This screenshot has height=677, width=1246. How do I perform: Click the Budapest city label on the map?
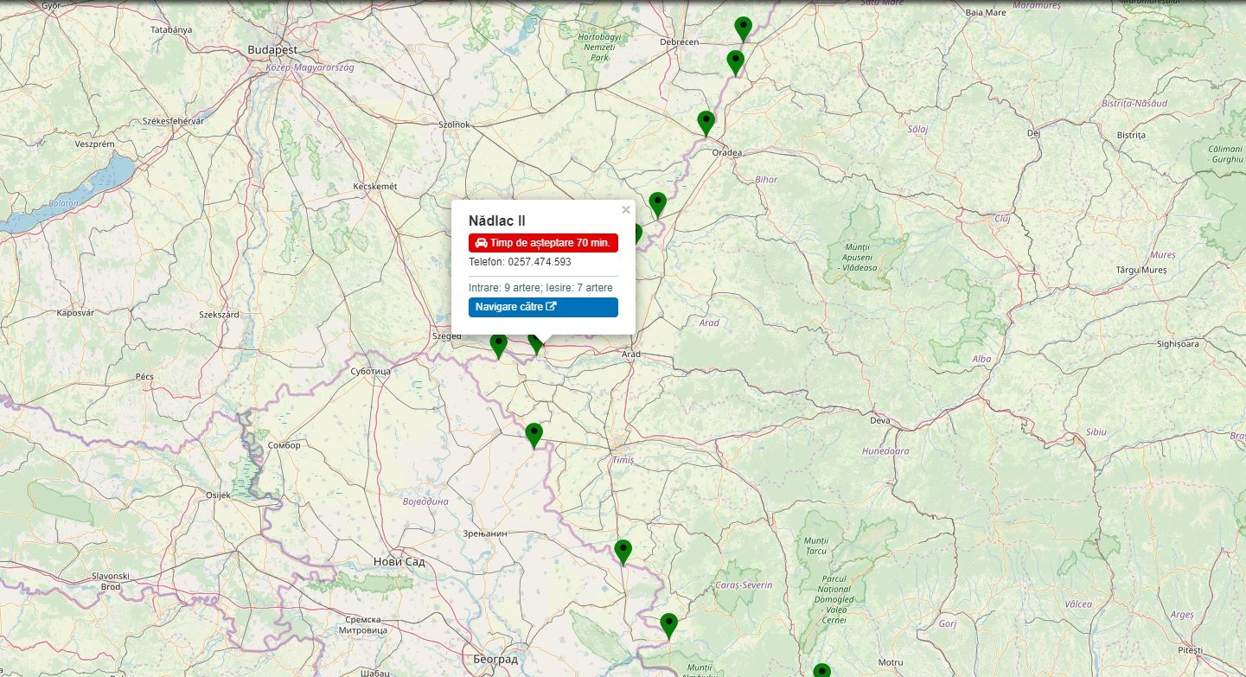(x=272, y=50)
